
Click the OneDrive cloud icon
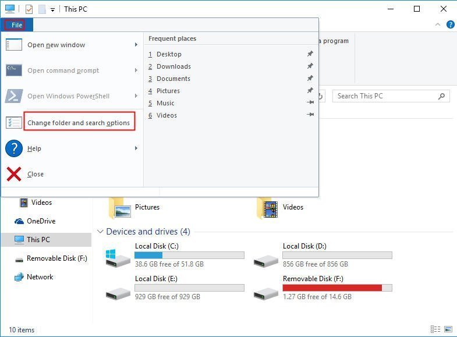pyautogui.click(x=19, y=221)
